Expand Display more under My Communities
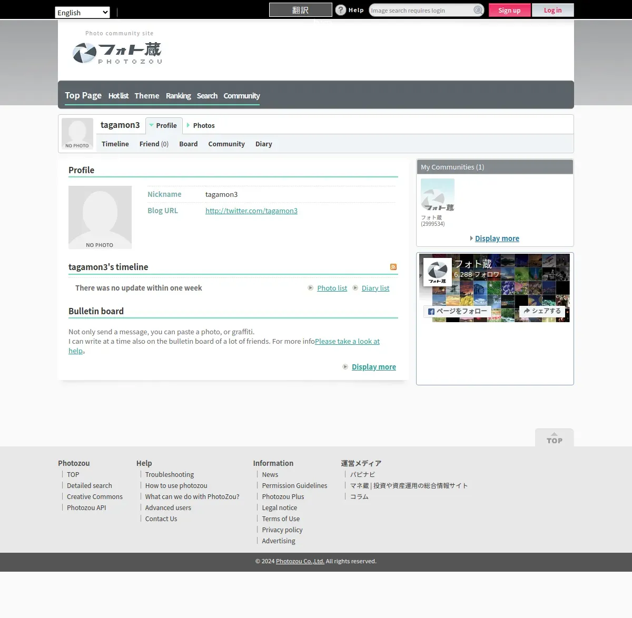 (497, 238)
